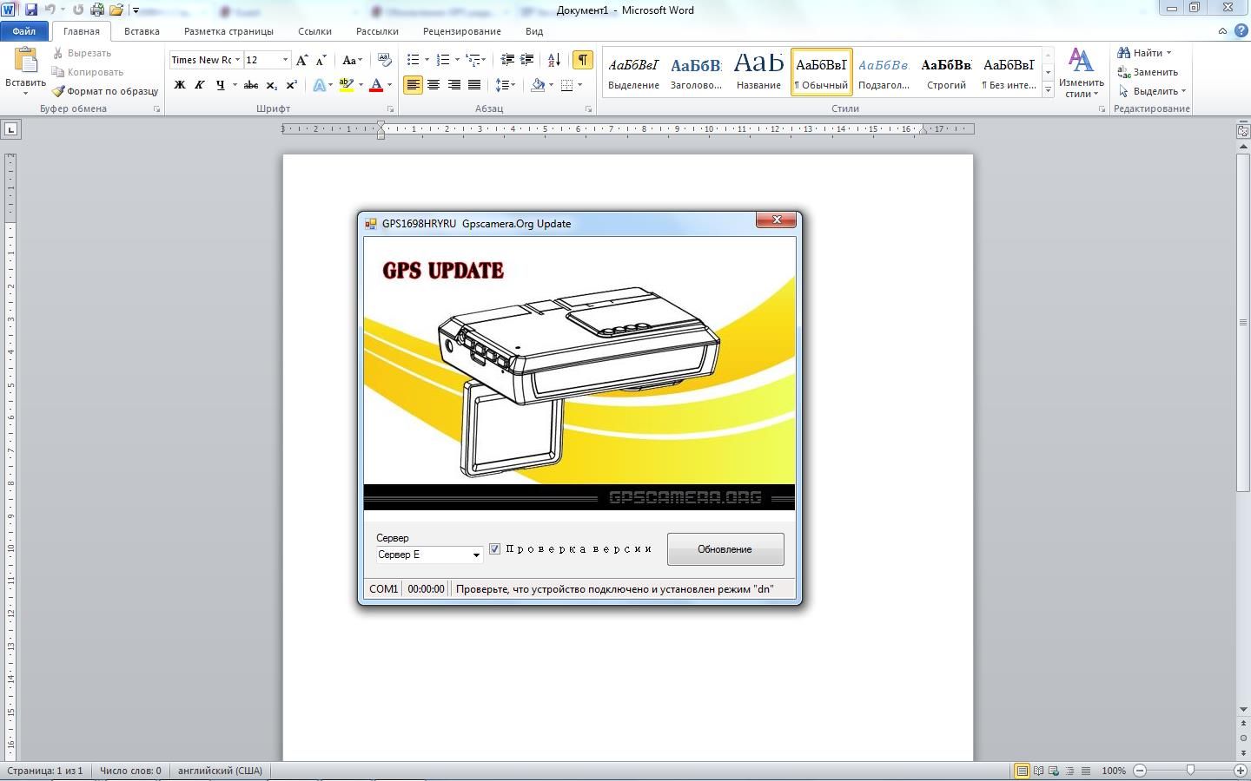This screenshot has height=781, width=1251.
Task: Toggle paragraph marks display (¶)
Action: 583,60
